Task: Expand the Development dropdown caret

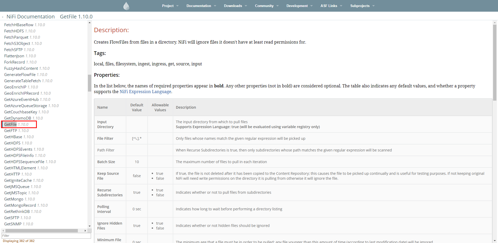Action: (312, 6)
